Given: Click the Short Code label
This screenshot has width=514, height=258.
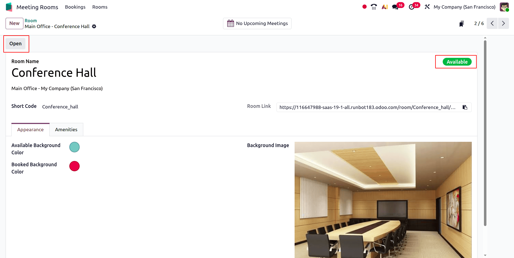Looking at the screenshot, I should [x=24, y=106].
